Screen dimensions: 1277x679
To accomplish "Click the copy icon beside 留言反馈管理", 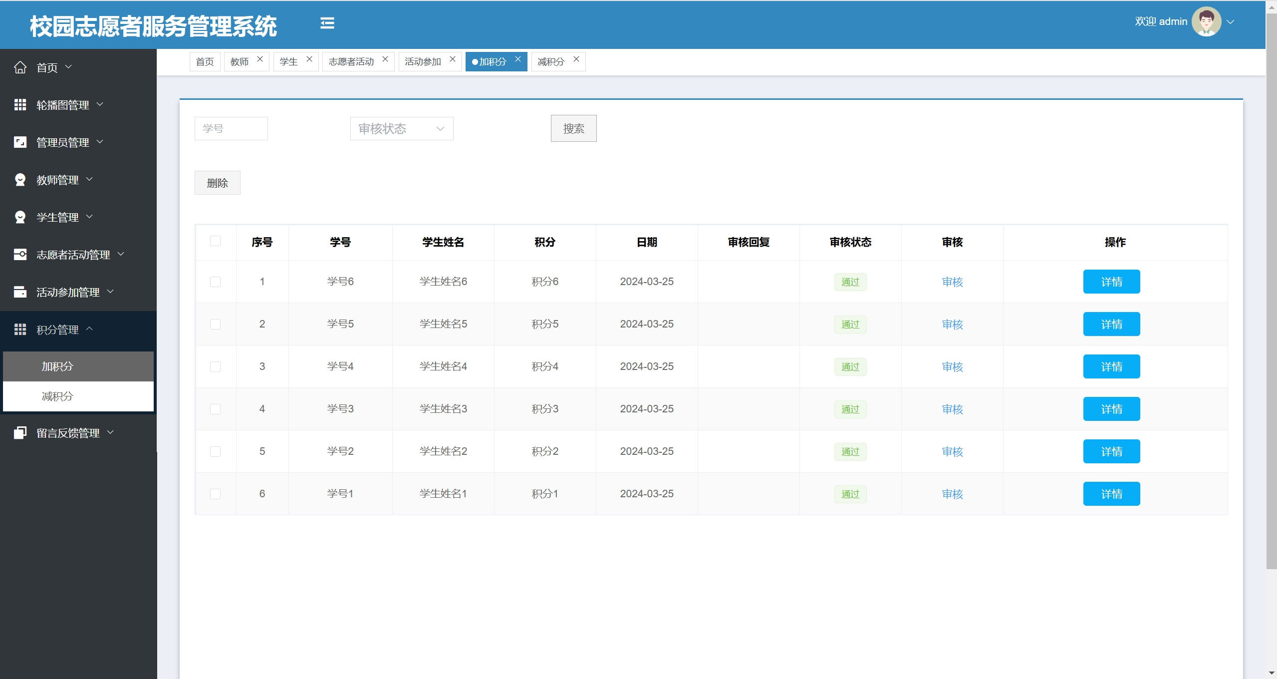I will 20,433.
